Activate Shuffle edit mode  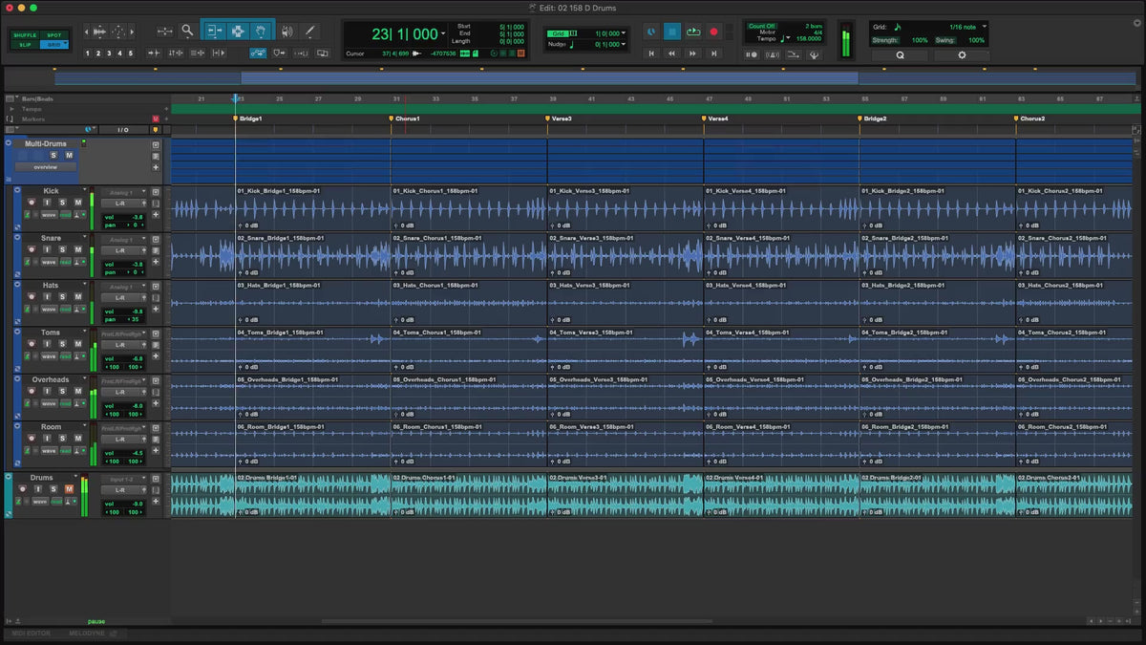[24, 34]
